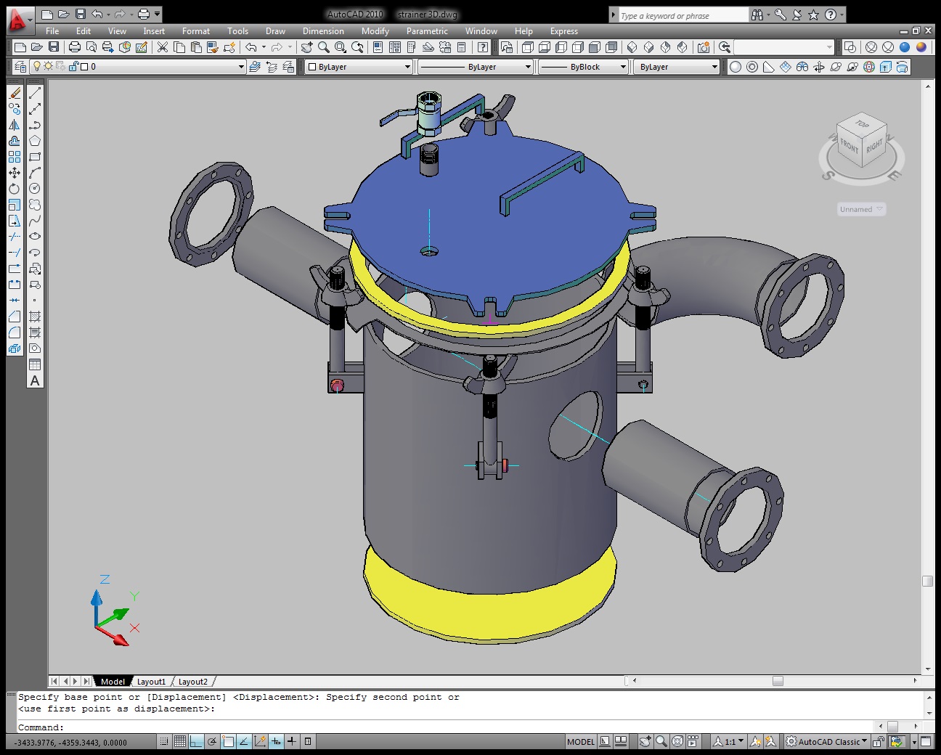
Task: Toggle Polar Tracking in the status bar
Action: 212,741
